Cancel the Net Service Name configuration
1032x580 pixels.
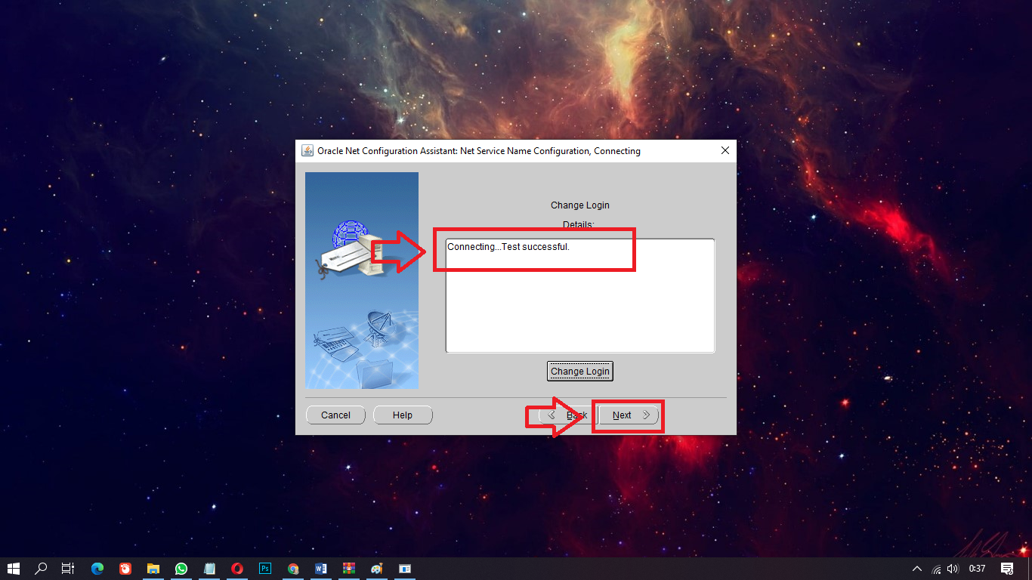[x=335, y=415]
